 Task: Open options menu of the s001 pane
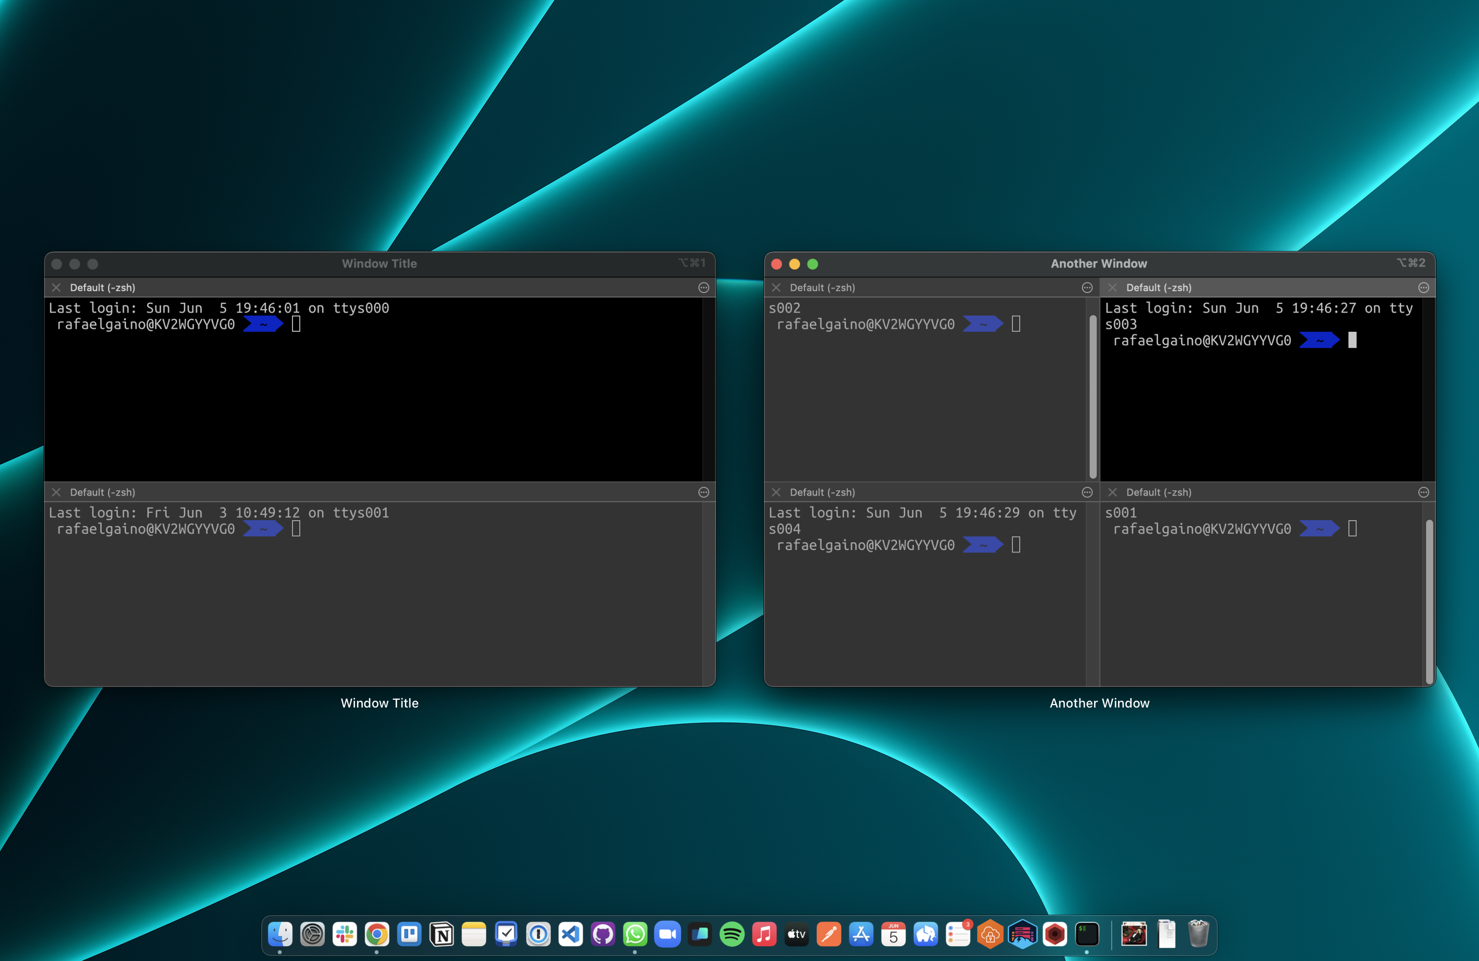point(1424,492)
